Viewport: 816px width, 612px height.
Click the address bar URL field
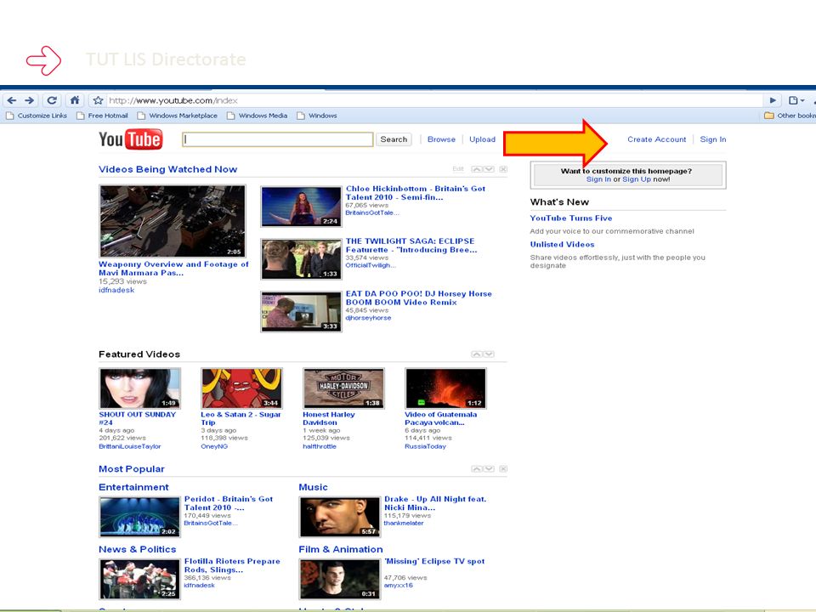coord(434,100)
